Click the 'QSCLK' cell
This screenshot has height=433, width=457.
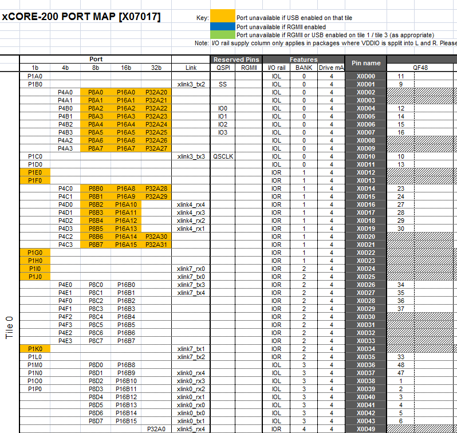223,156
